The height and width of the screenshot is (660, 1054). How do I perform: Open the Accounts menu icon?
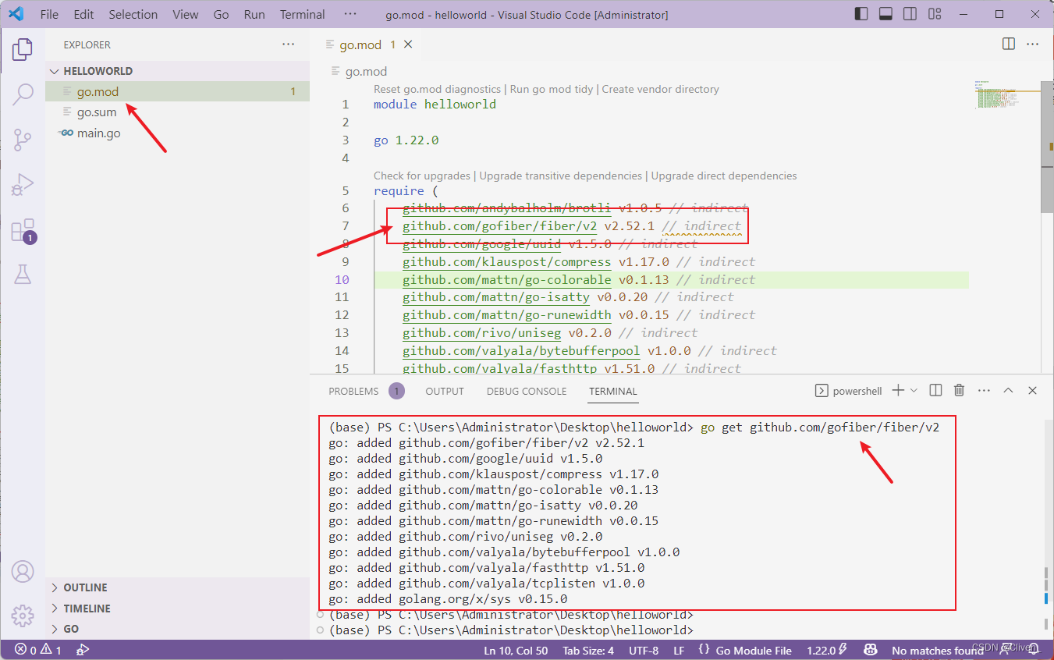pyautogui.click(x=23, y=571)
